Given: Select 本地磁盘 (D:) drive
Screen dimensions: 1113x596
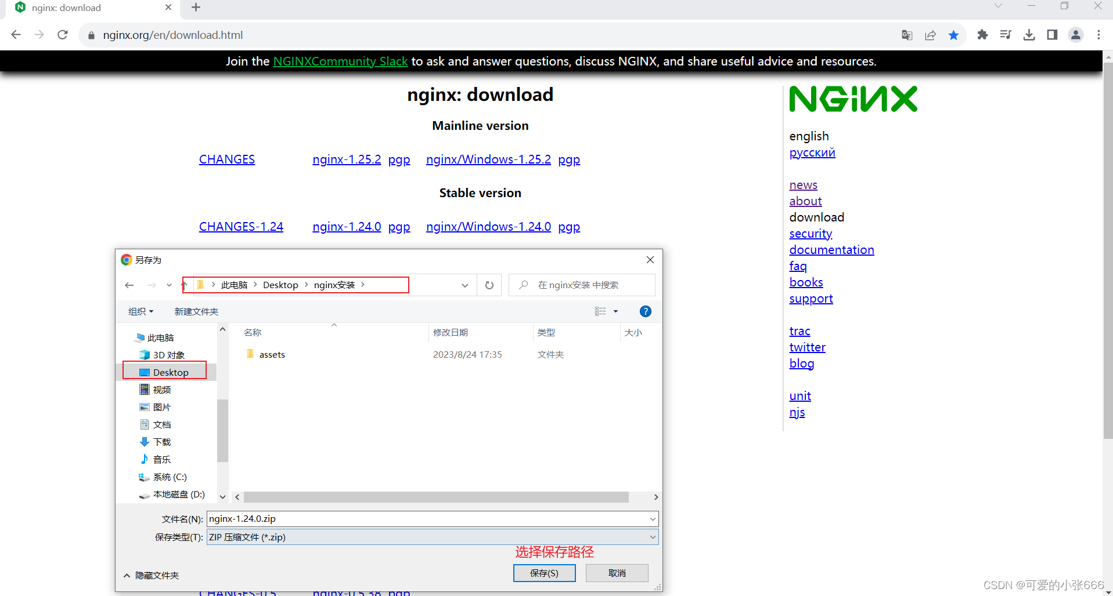Looking at the screenshot, I should tap(178, 494).
